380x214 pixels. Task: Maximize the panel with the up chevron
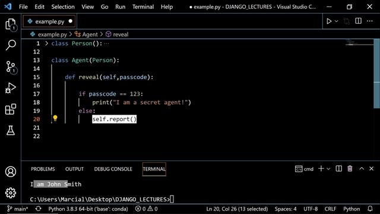pos(362,169)
